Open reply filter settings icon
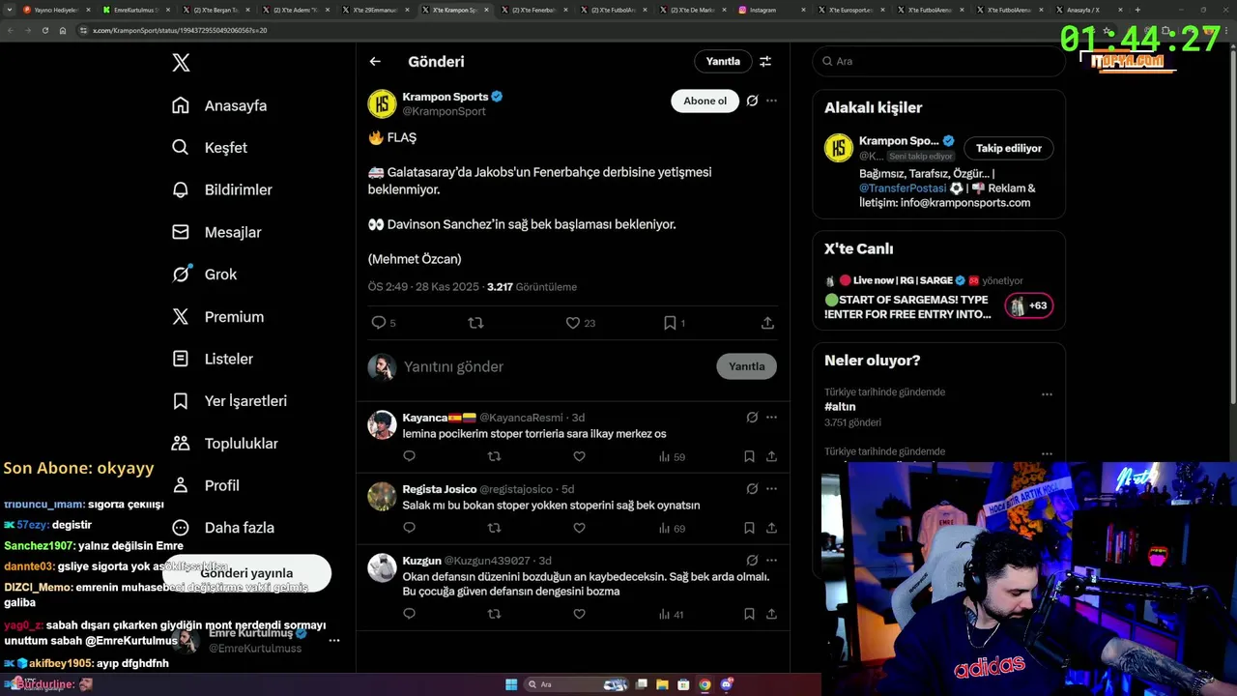 [x=765, y=61]
